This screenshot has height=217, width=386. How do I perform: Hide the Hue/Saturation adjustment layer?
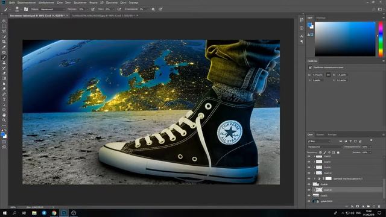309,178
